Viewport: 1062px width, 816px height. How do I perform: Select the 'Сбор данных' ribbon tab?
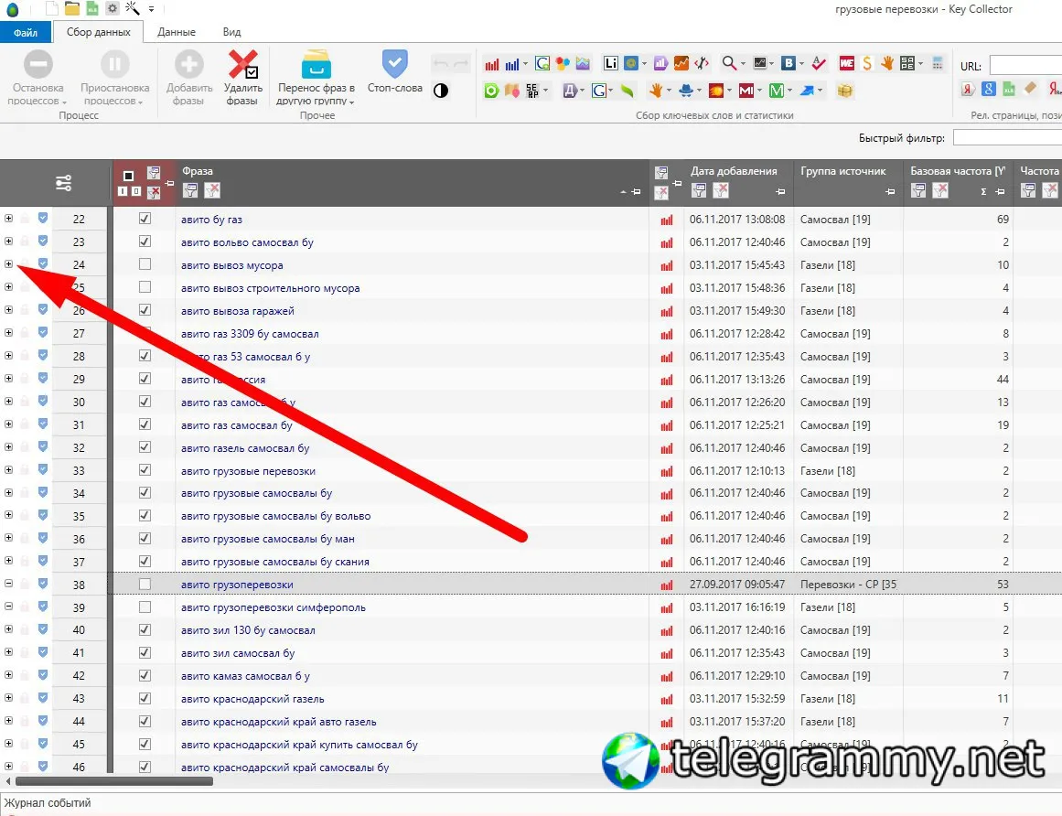(x=98, y=32)
